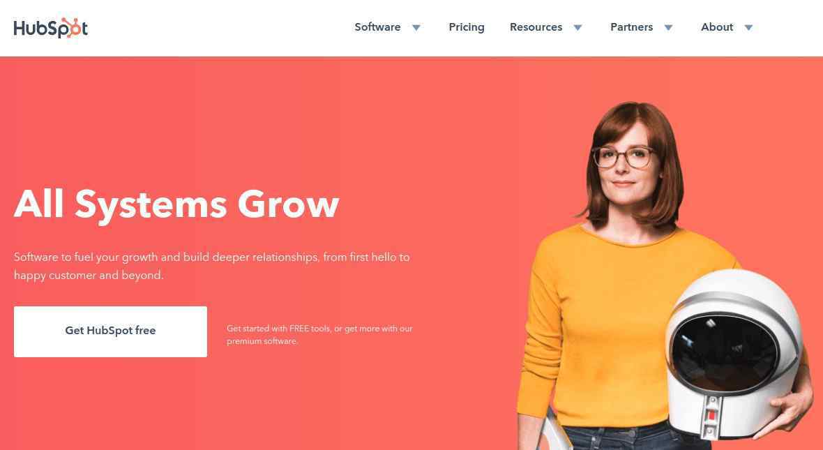
Task: Select the Partners navigation item
Action: (631, 27)
